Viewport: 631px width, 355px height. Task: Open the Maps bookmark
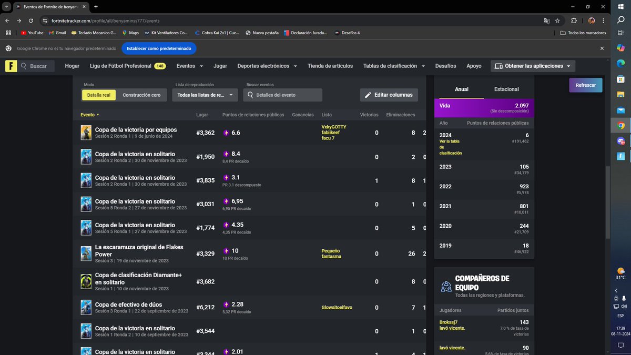(x=130, y=33)
